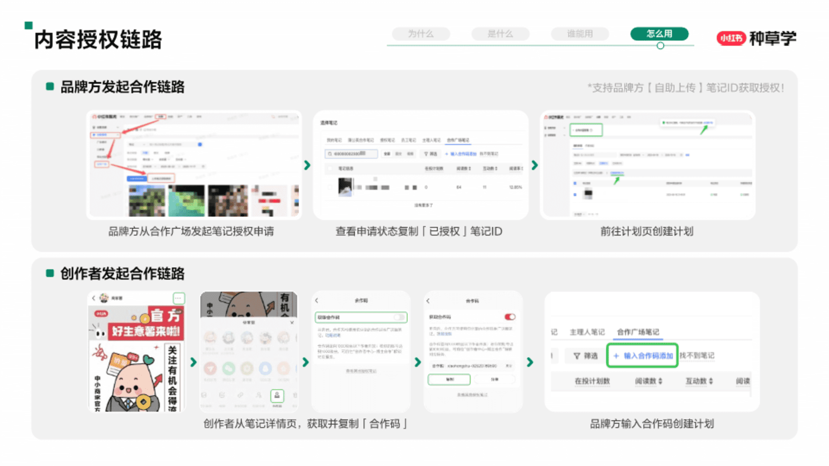Viewport: 829px width, 466px height.
Task: Switch to the 主理人笔记 tab
Action: 587,332
